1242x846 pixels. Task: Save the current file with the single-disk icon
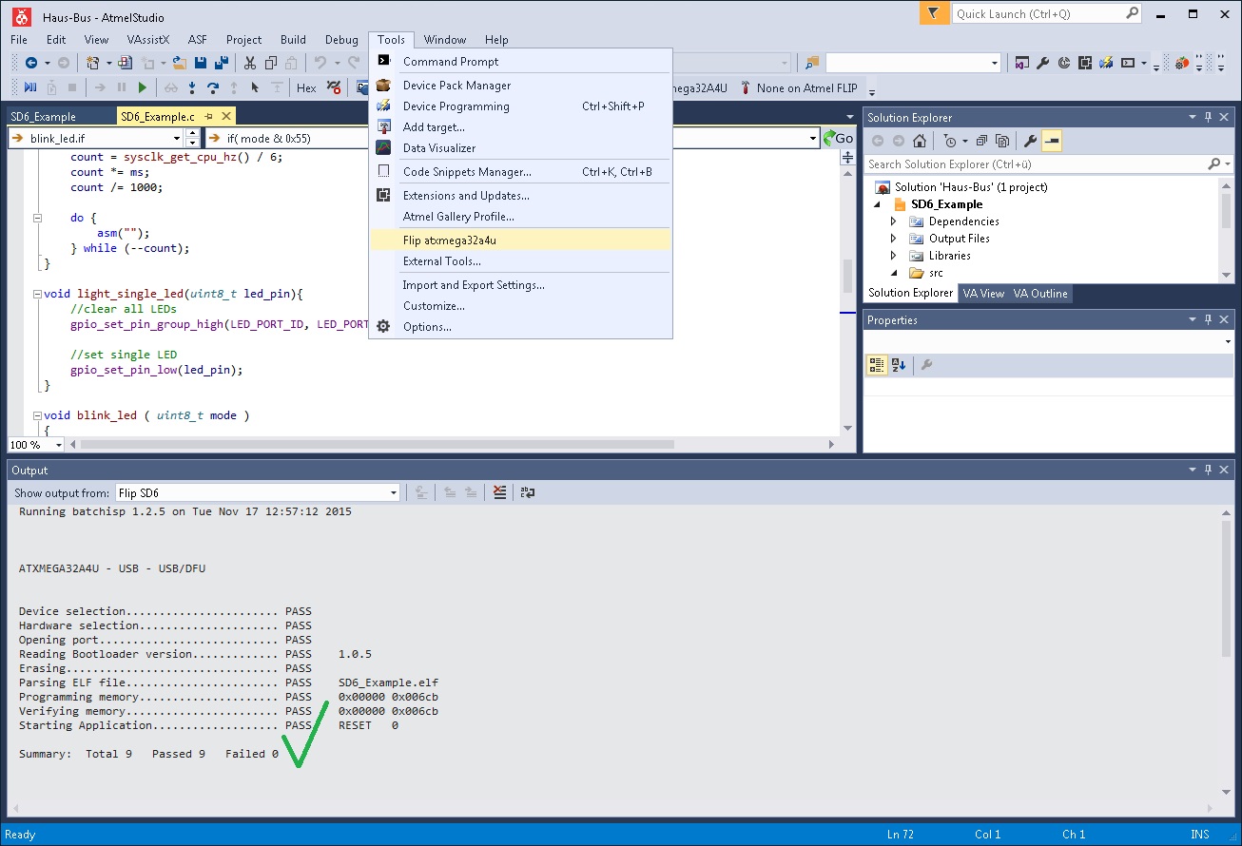pyautogui.click(x=201, y=63)
